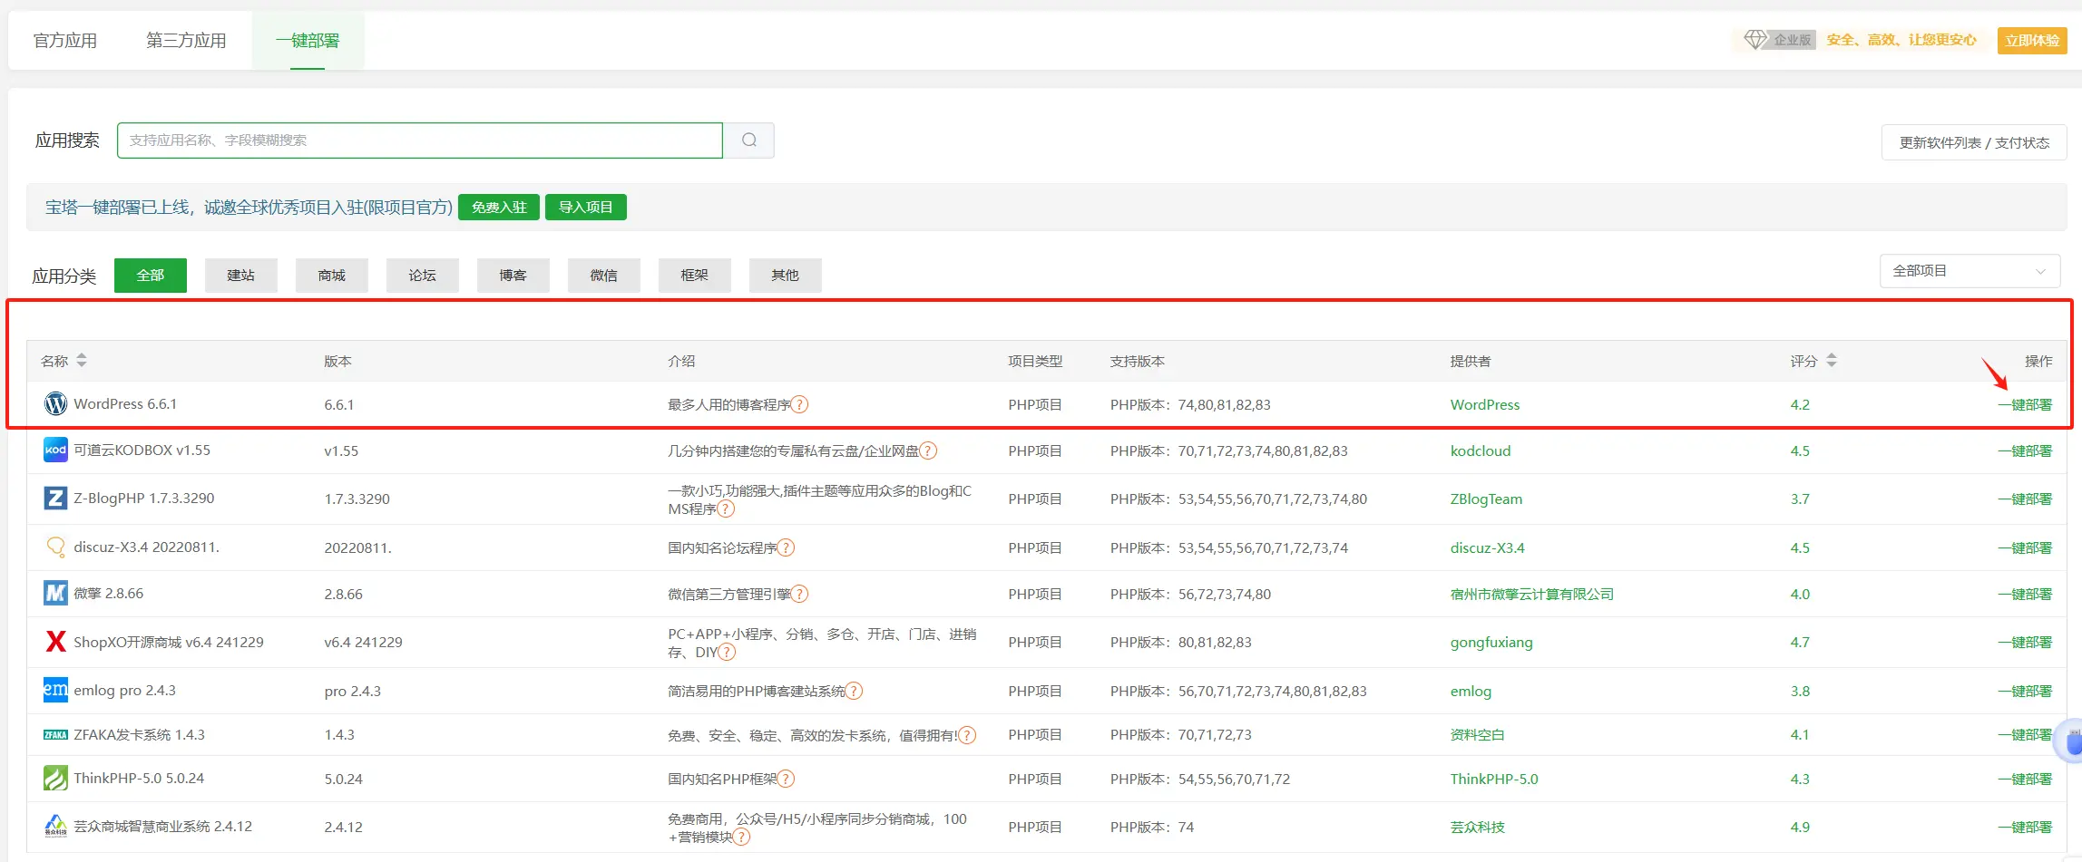Click the WordPress provider link

coord(1485,404)
